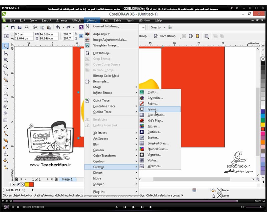Click the no-color swatch in palette
This screenshot has width=267, height=217.
coord(263,59)
